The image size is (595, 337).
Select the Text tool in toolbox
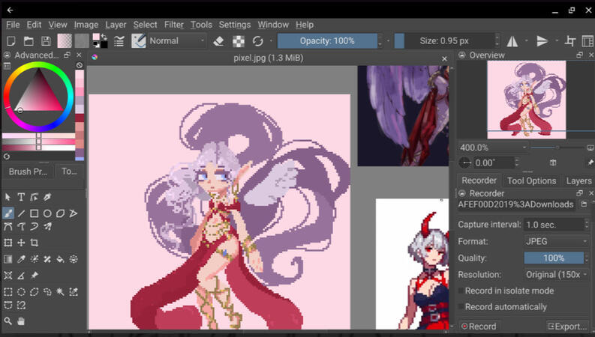(x=21, y=197)
